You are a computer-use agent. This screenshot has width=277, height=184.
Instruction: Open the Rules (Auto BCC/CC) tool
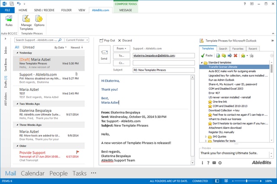click(9, 21)
